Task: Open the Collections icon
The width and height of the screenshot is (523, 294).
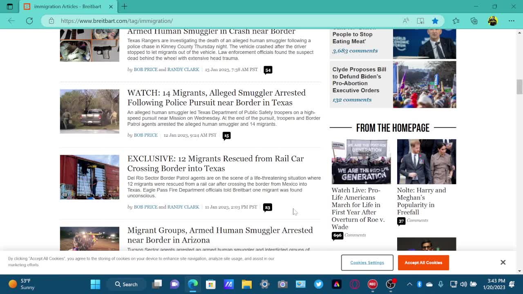Action: 474,21
